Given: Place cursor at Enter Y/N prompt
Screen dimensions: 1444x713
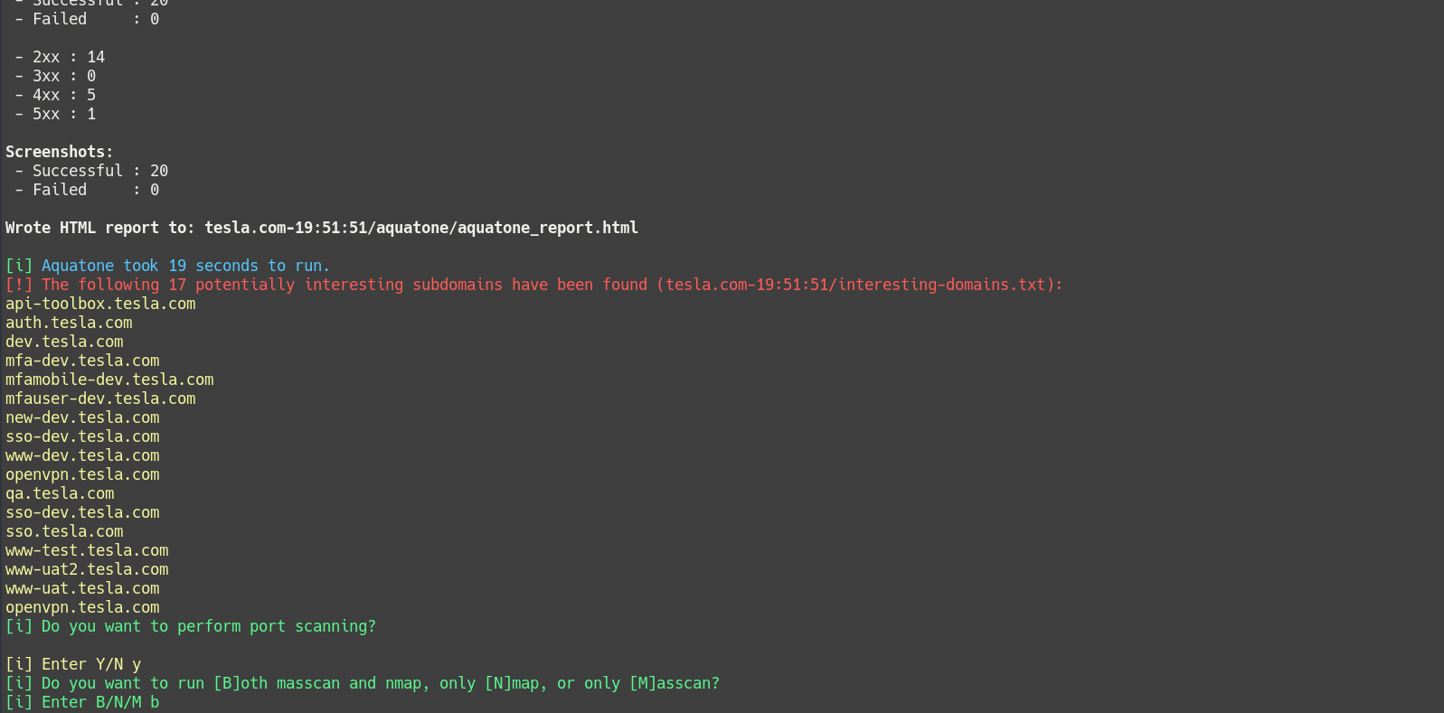Looking at the screenshot, I should click(x=73, y=664).
